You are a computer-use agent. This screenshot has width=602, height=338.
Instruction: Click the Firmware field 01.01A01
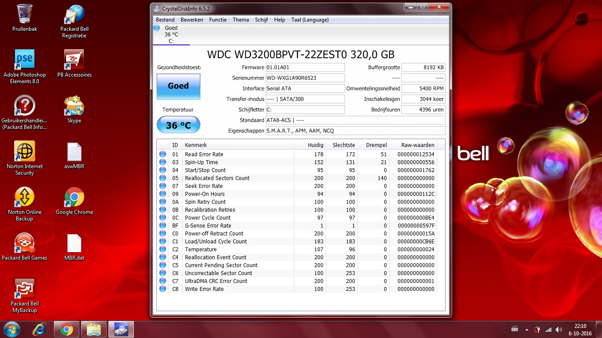[305, 67]
